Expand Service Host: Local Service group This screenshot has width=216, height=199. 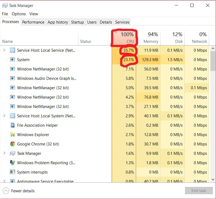4,50
